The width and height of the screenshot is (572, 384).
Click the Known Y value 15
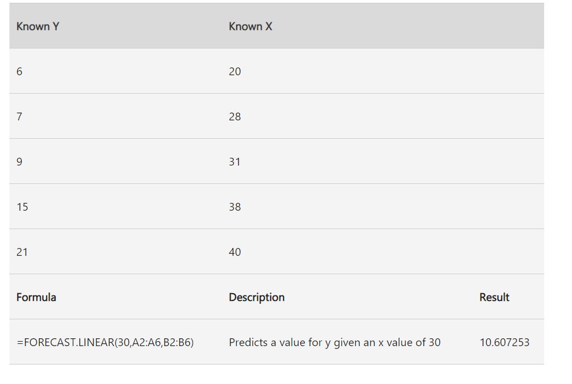pos(22,207)
